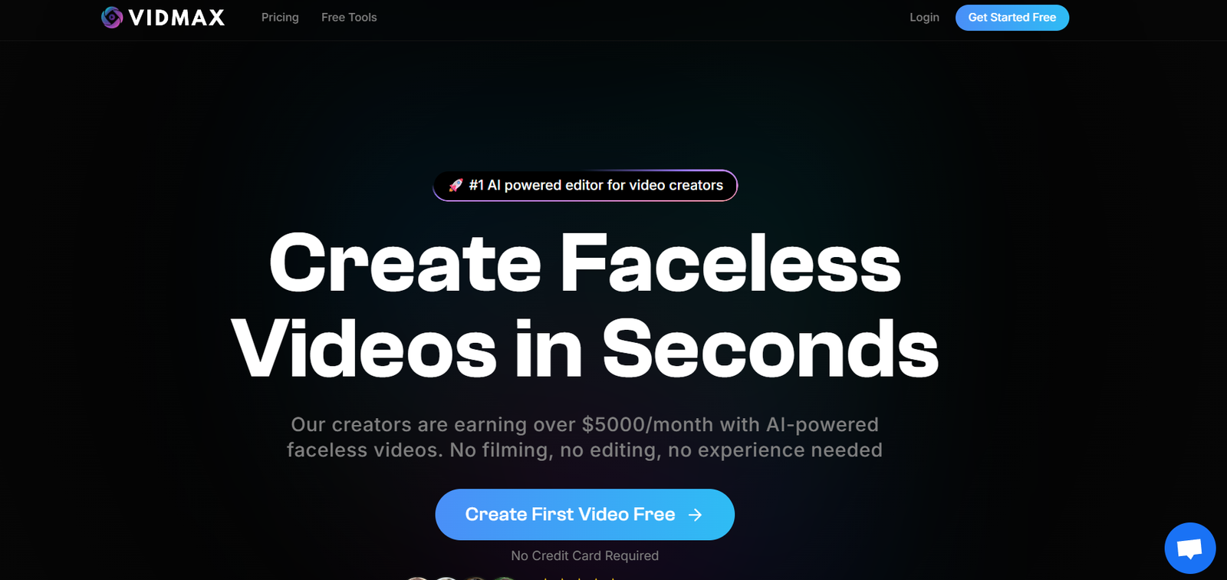The image size is (1227, 580).
Task: Click the Get Started Free button
Action: pyautogui.click(x=1012, y=18)
